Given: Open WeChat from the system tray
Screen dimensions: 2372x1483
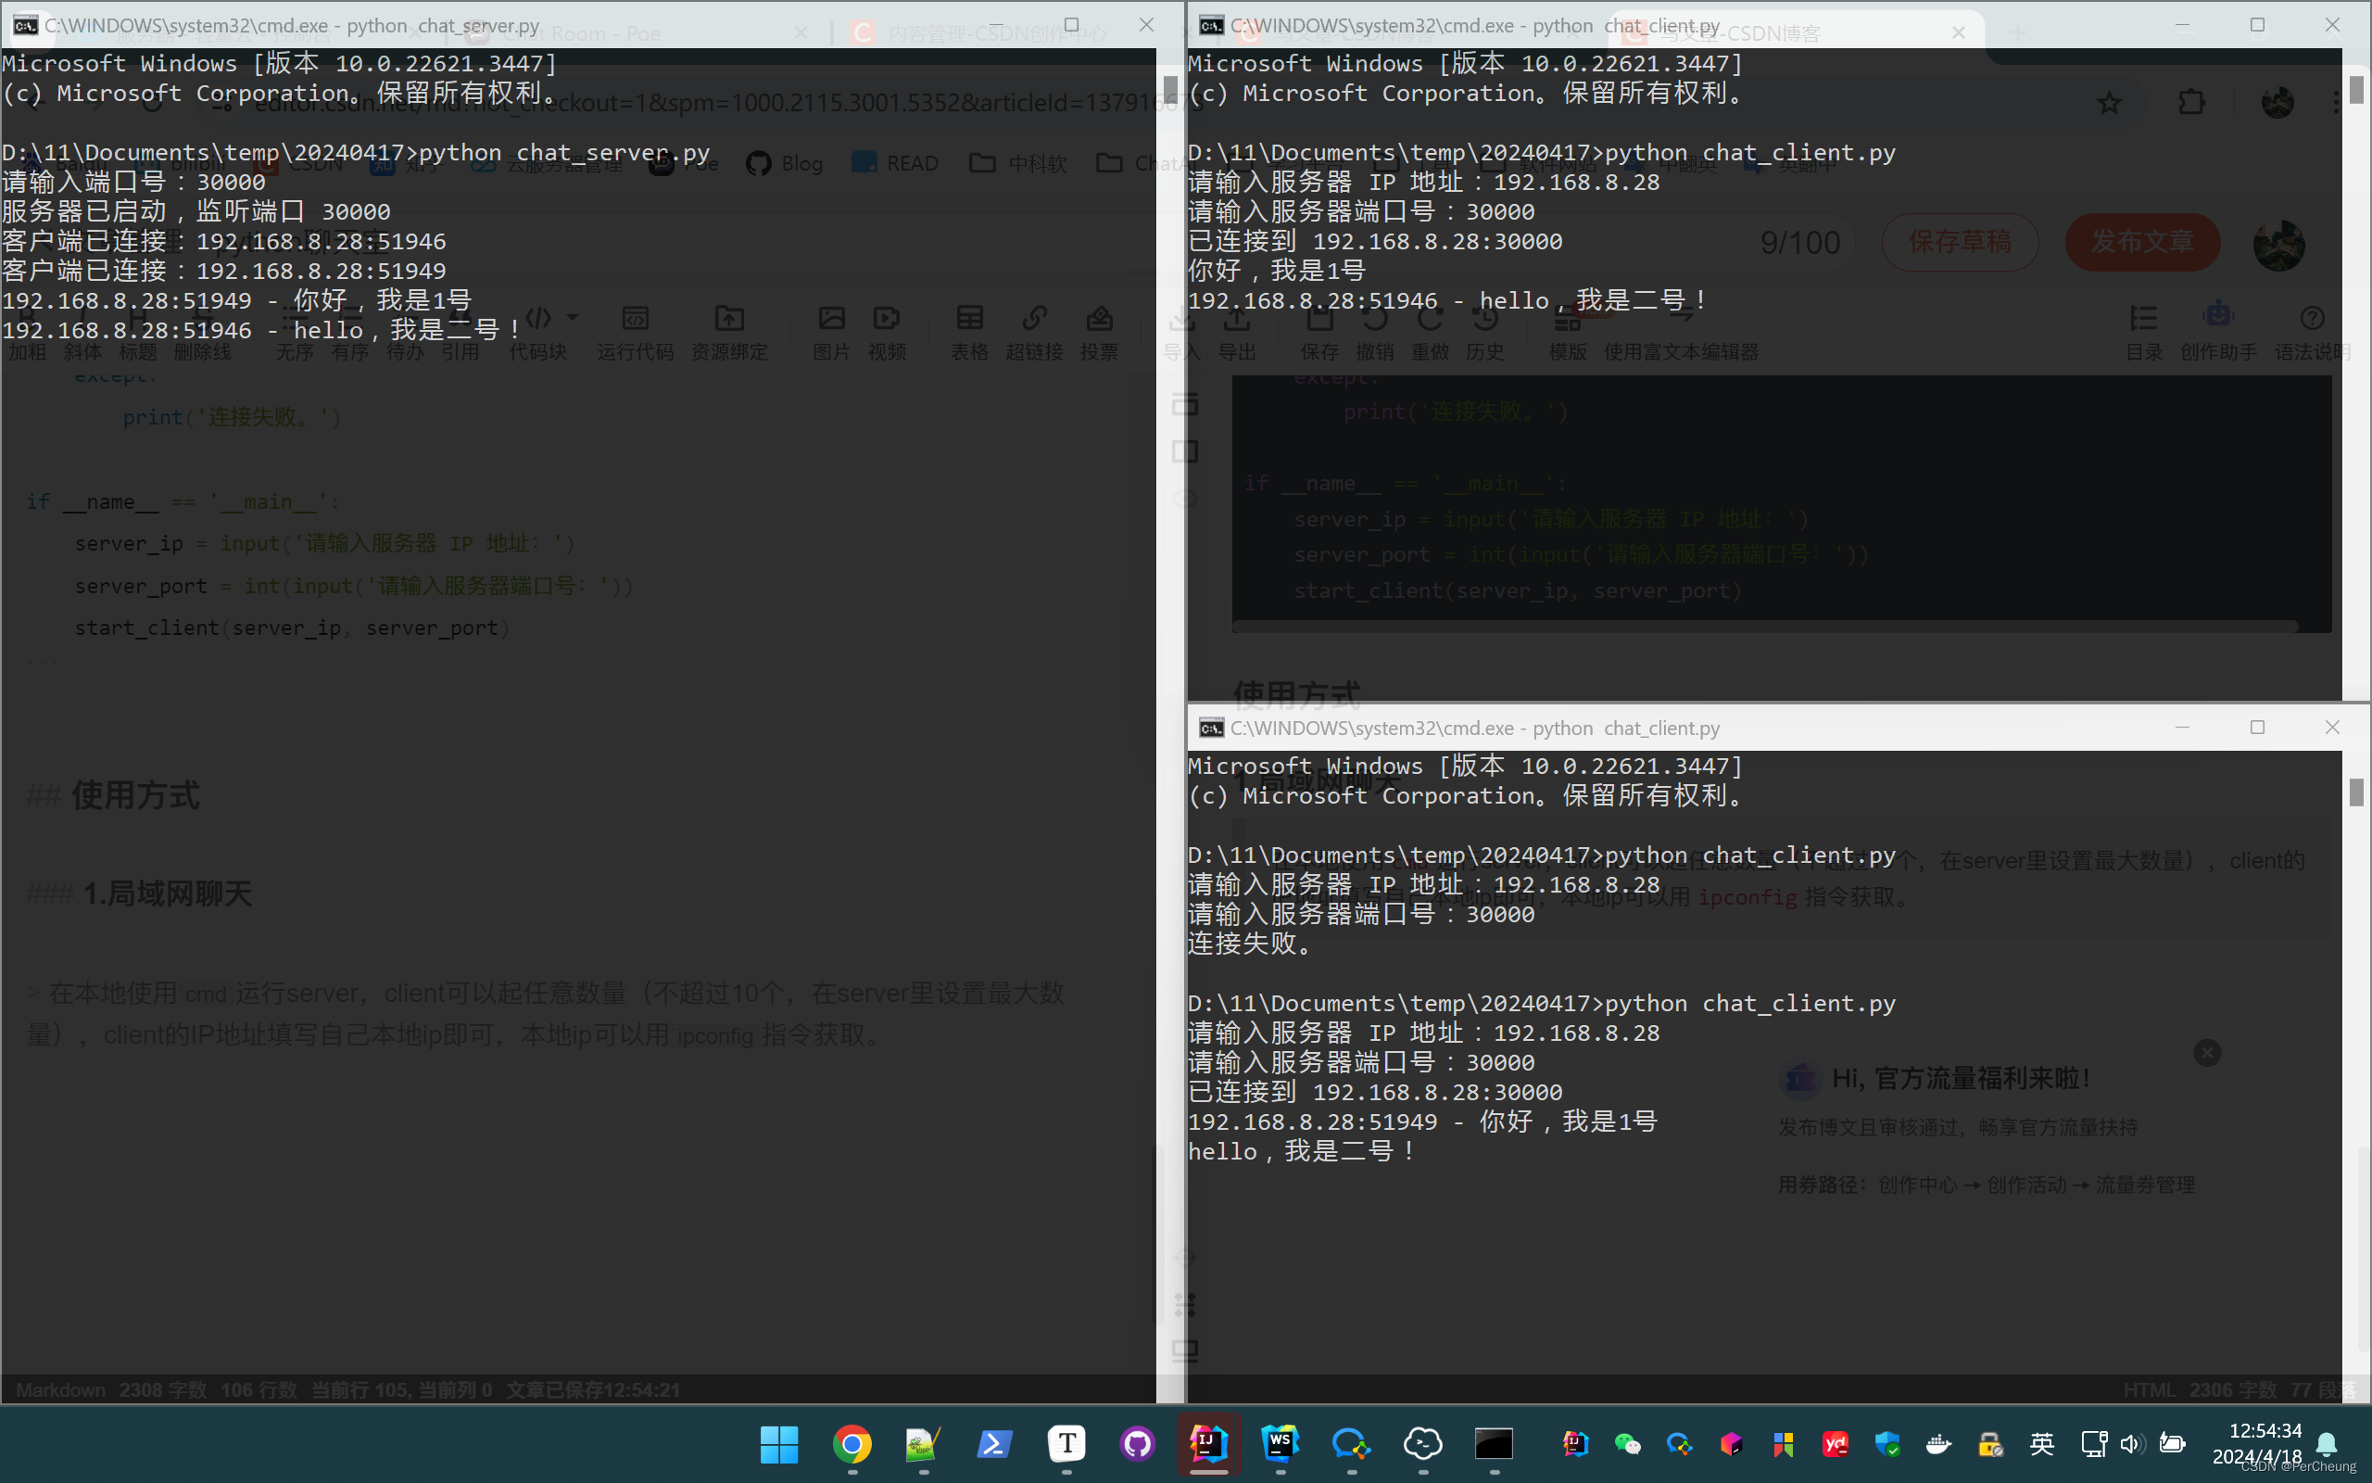Looking at the screenshot, I should point(1627,1444).
